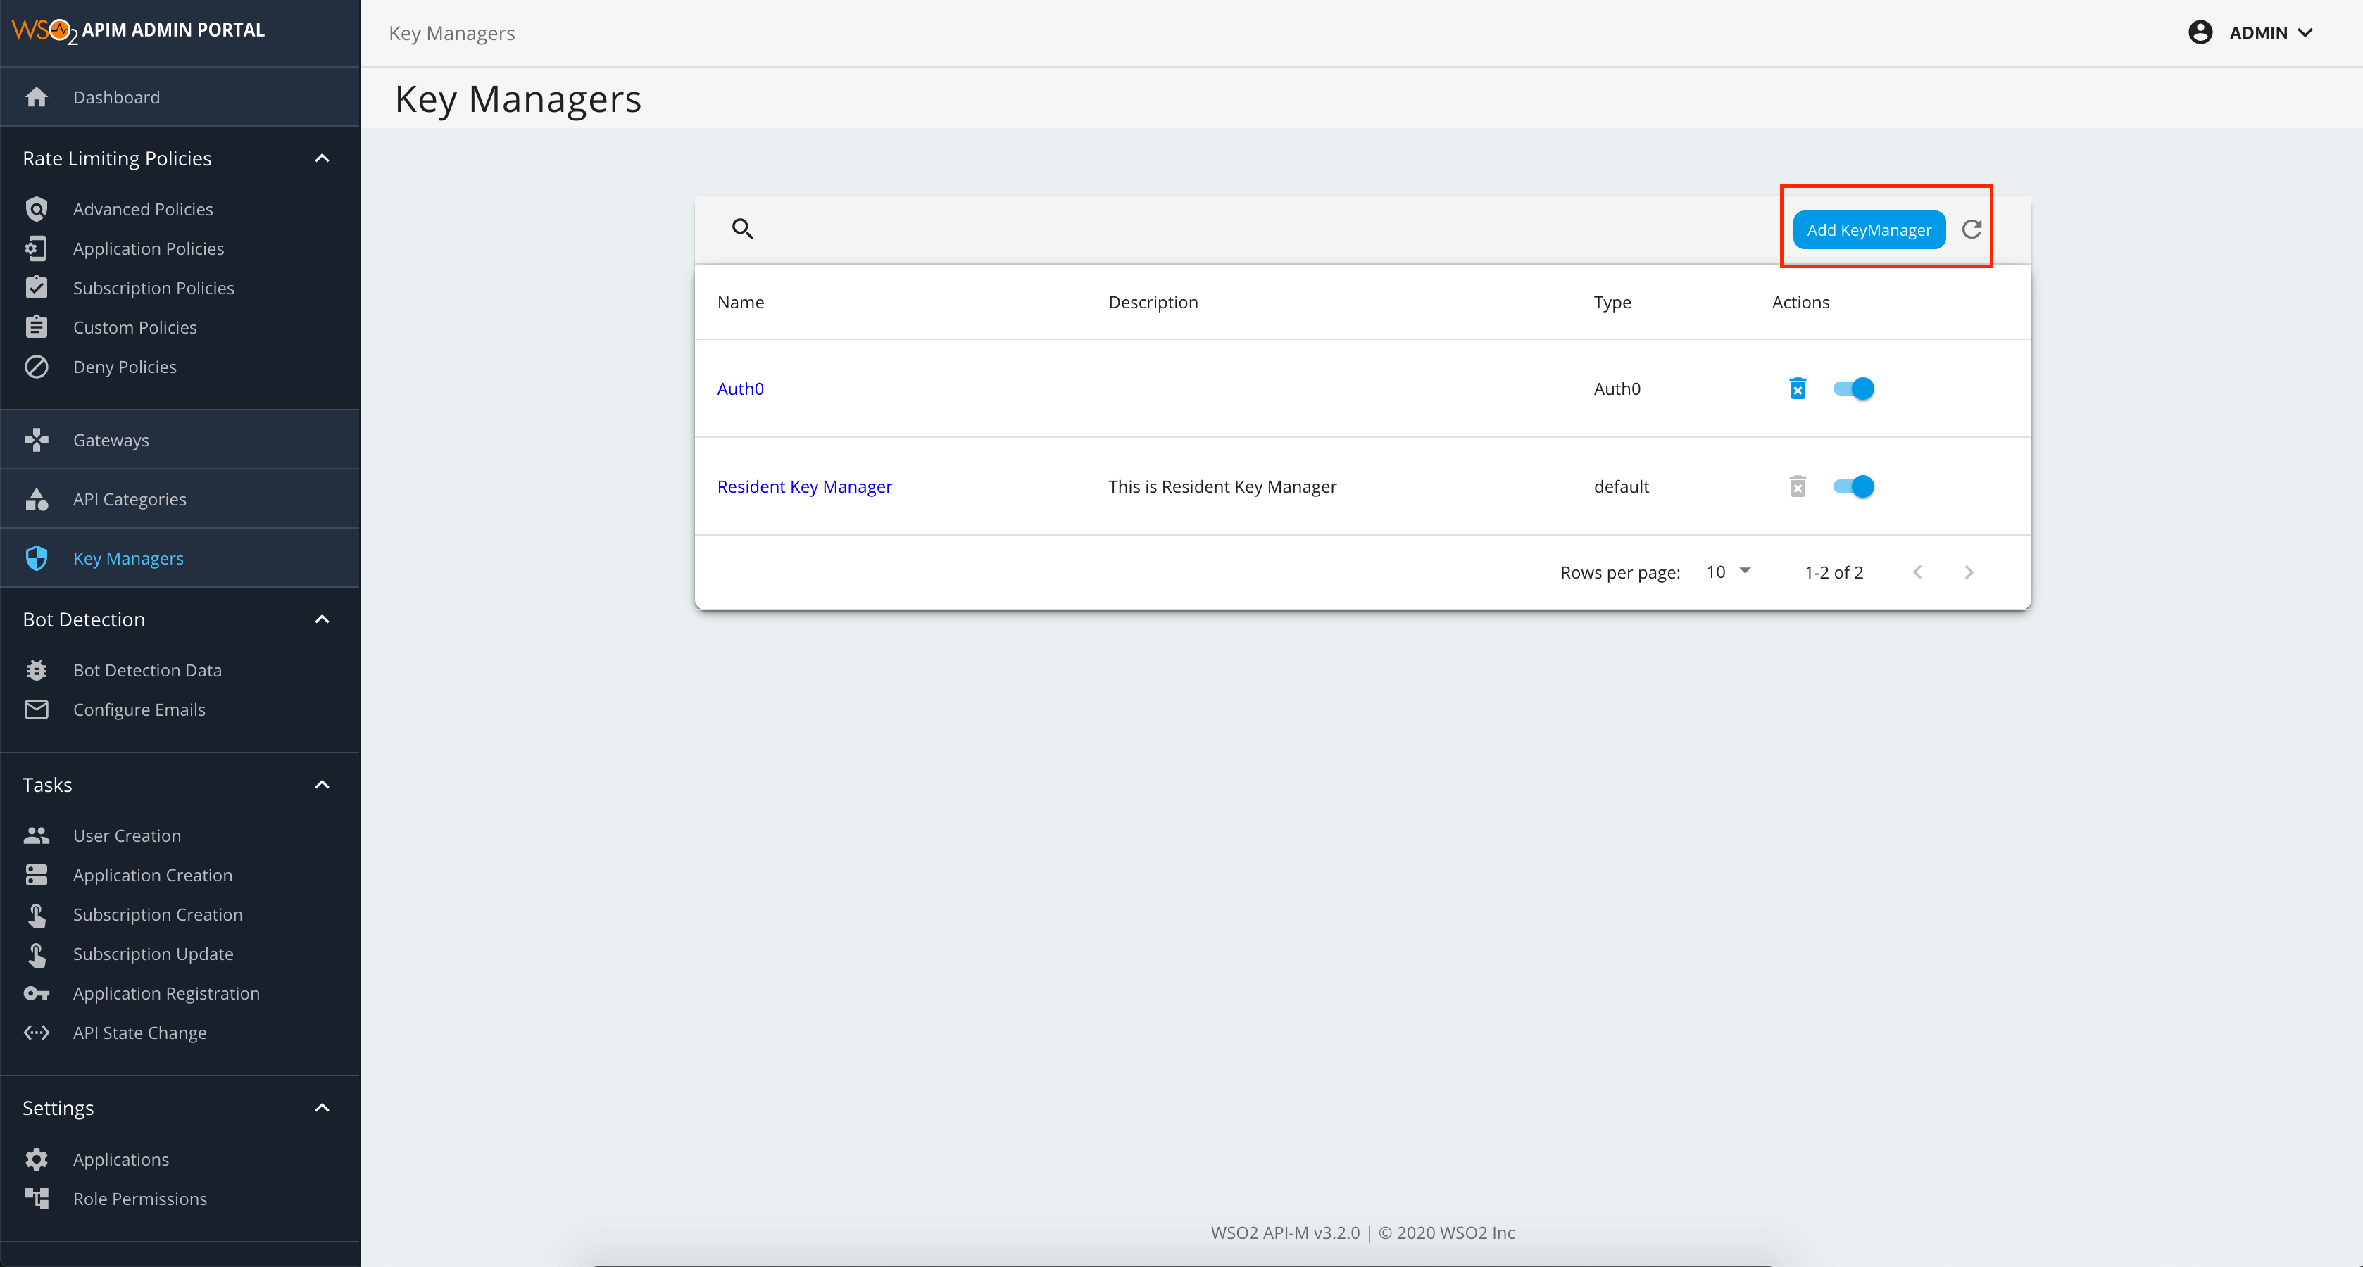
Task: Click the Actions column header
Action: (1800, 303)
